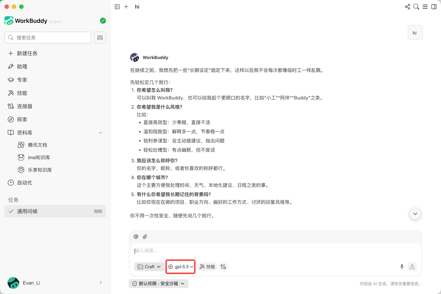Focus the 输入消息 message box
Image resolution: width=441 pixels, height=294 pixels.
click(x=275, y=251)
